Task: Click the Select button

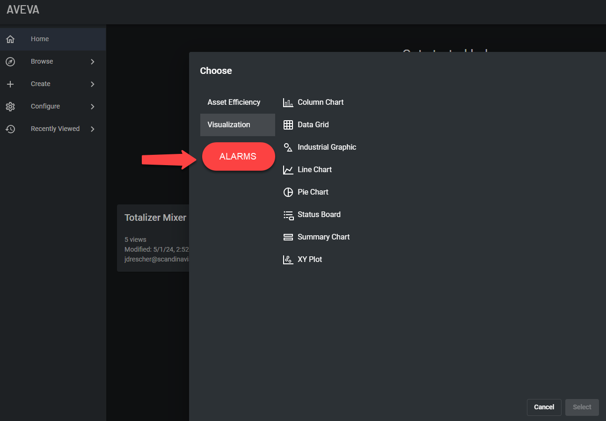Action: point(582,407)
